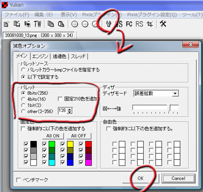Enable 固定210色を追加 checkbox

point(60,99)
